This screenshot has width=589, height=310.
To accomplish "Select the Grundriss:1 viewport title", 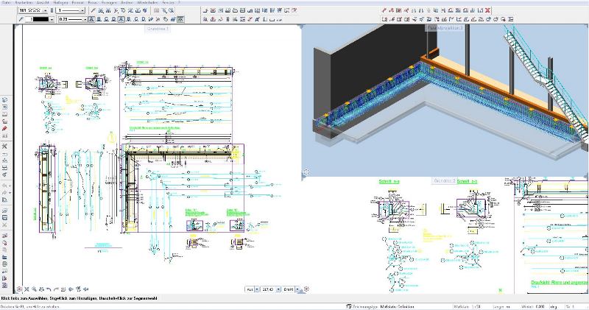I will (158, 29).
